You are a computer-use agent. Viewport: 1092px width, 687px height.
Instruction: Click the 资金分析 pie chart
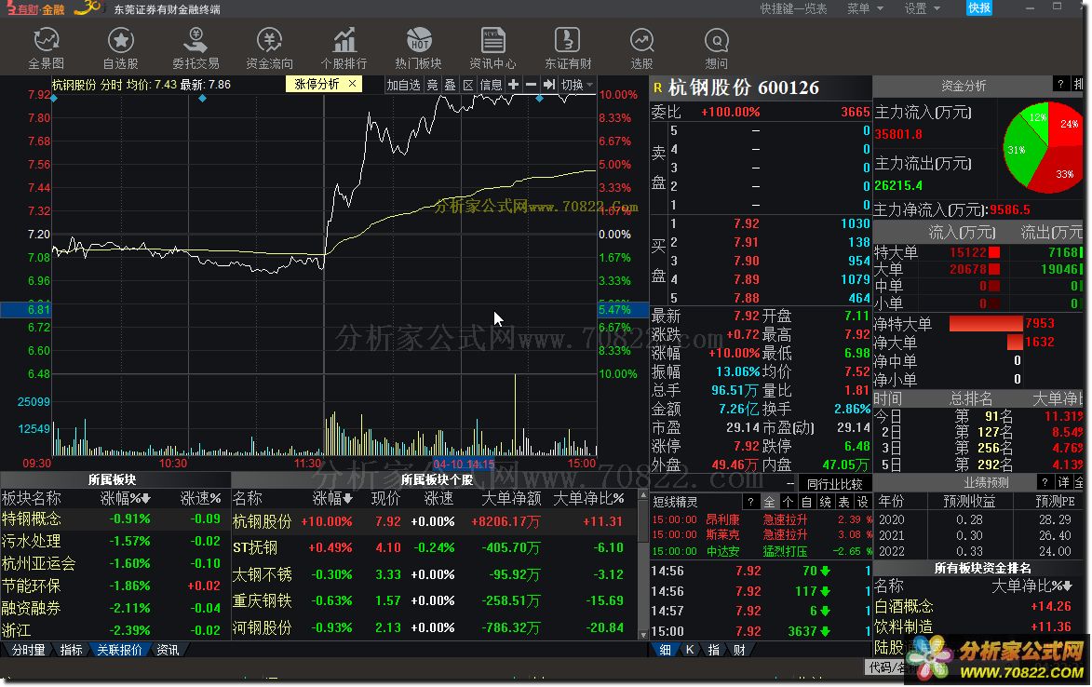(x=1044, y=148)
